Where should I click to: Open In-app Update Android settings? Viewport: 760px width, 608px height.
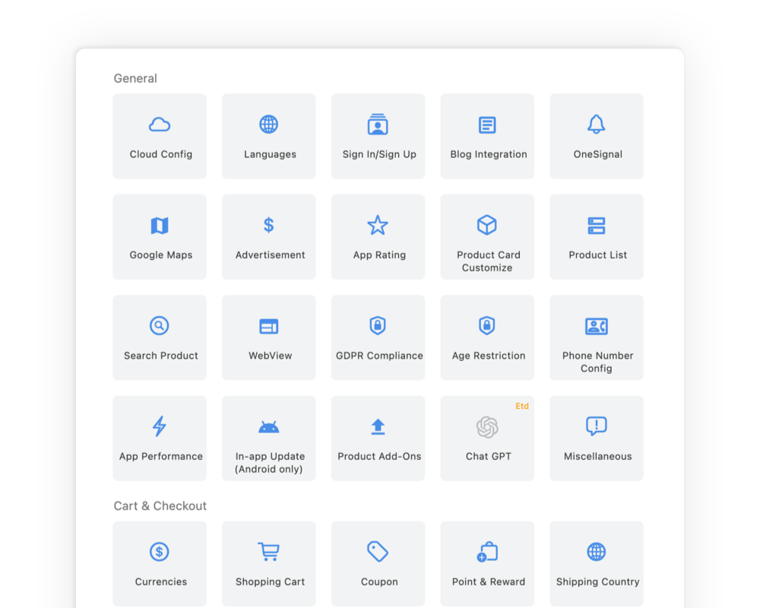(269, 438)
